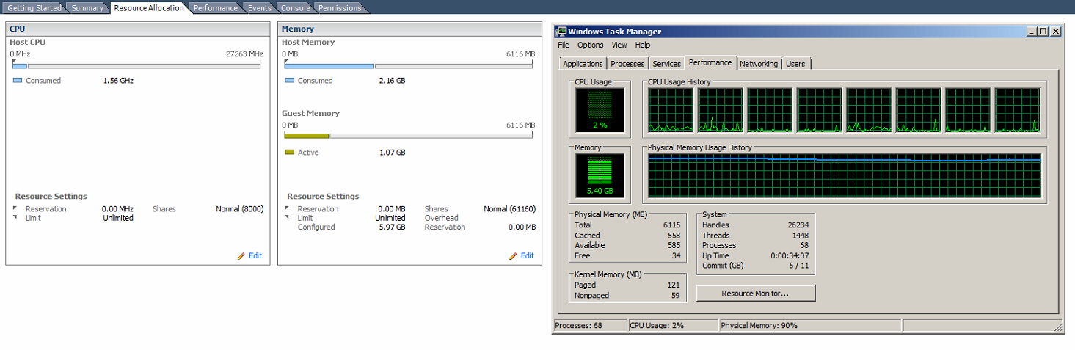Viewport: 1075px width, 350px height.
Task: Click the Guest Memory usage bar
Action: 409,136
